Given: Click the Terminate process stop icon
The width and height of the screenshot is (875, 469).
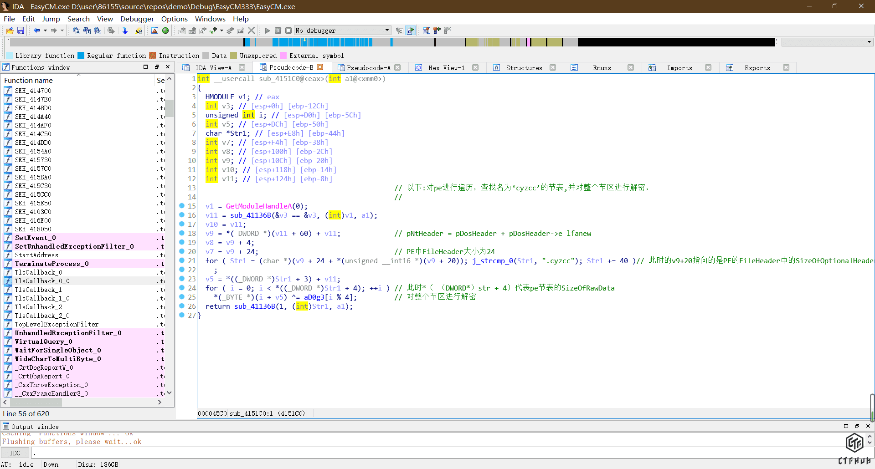Looking at the screenshot, I should point(288,31).
